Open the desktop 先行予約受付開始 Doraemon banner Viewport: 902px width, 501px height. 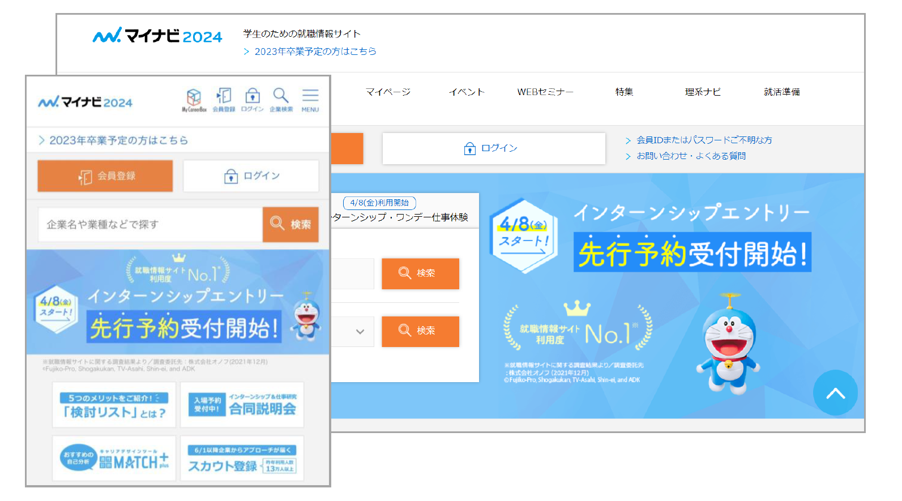tap(672, 296)
